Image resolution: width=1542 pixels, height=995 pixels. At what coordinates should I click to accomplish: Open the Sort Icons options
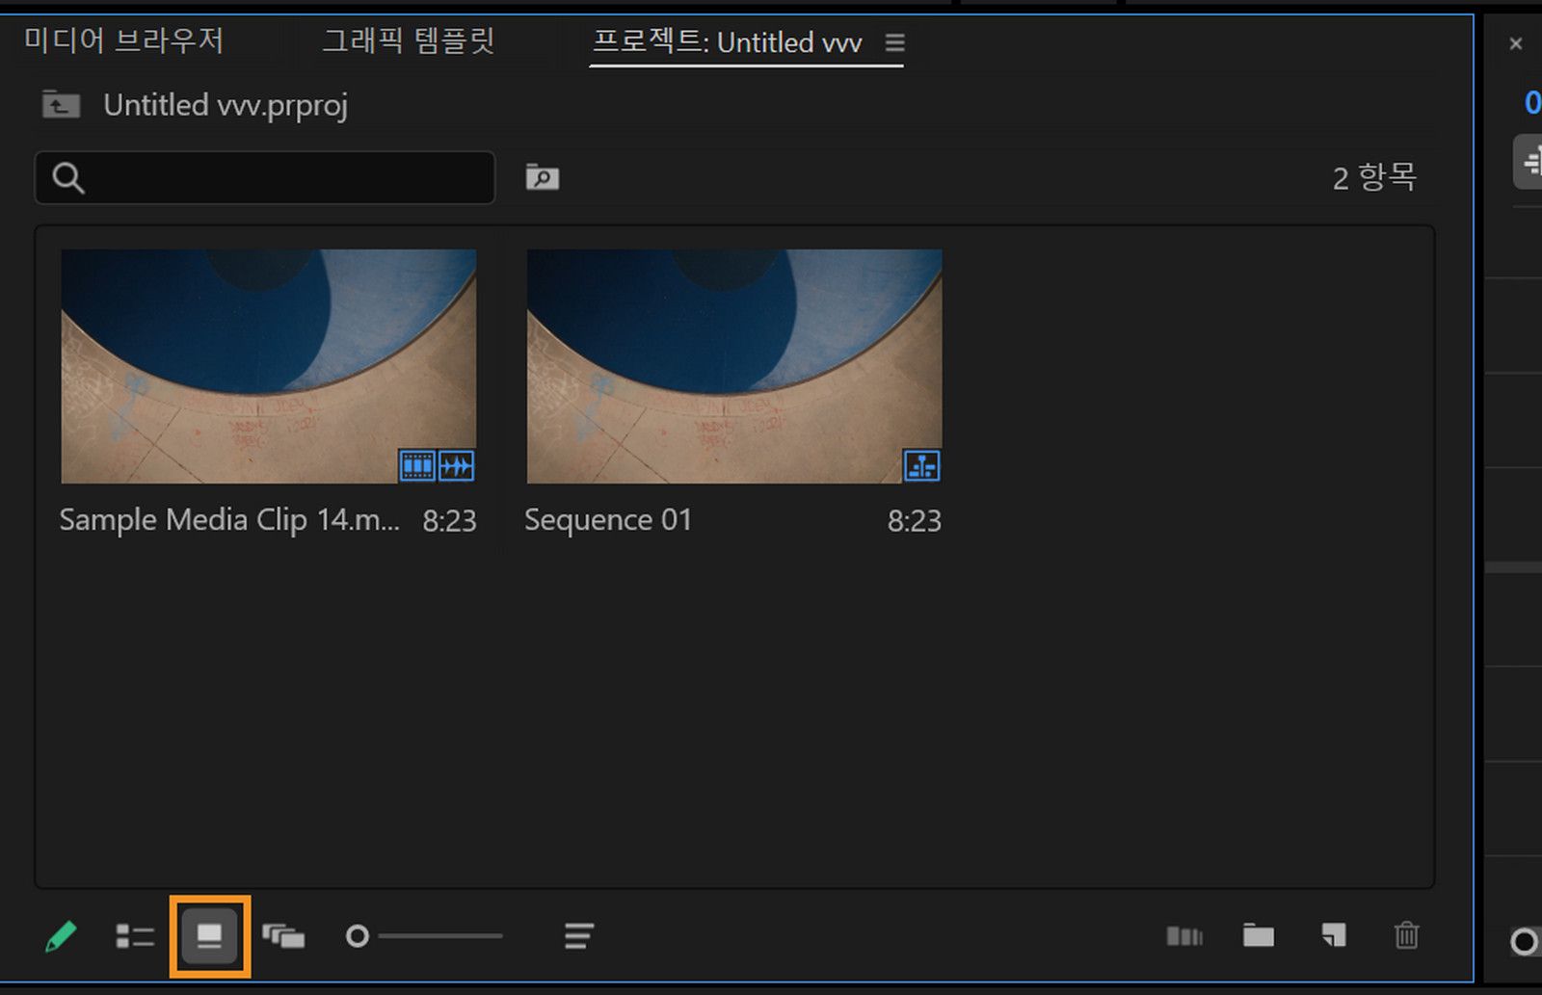pyautogui.click(x=577, y=935)
